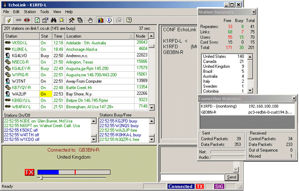Open the Station menu
The height and width of the screenshot is (191, 299).
click(x=30, y=12)
